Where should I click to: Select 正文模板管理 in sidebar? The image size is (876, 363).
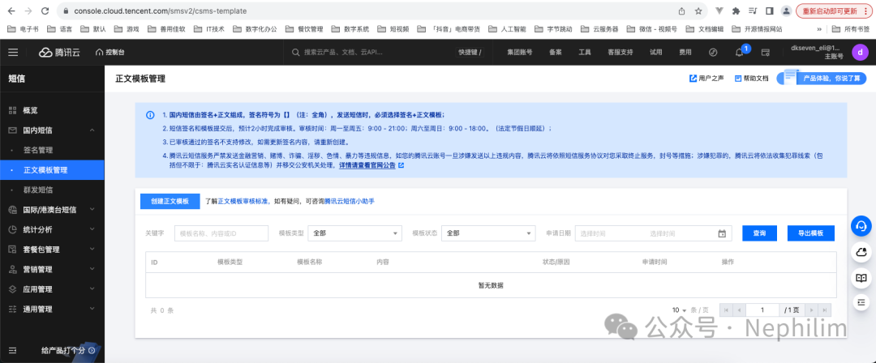[52, 170]
